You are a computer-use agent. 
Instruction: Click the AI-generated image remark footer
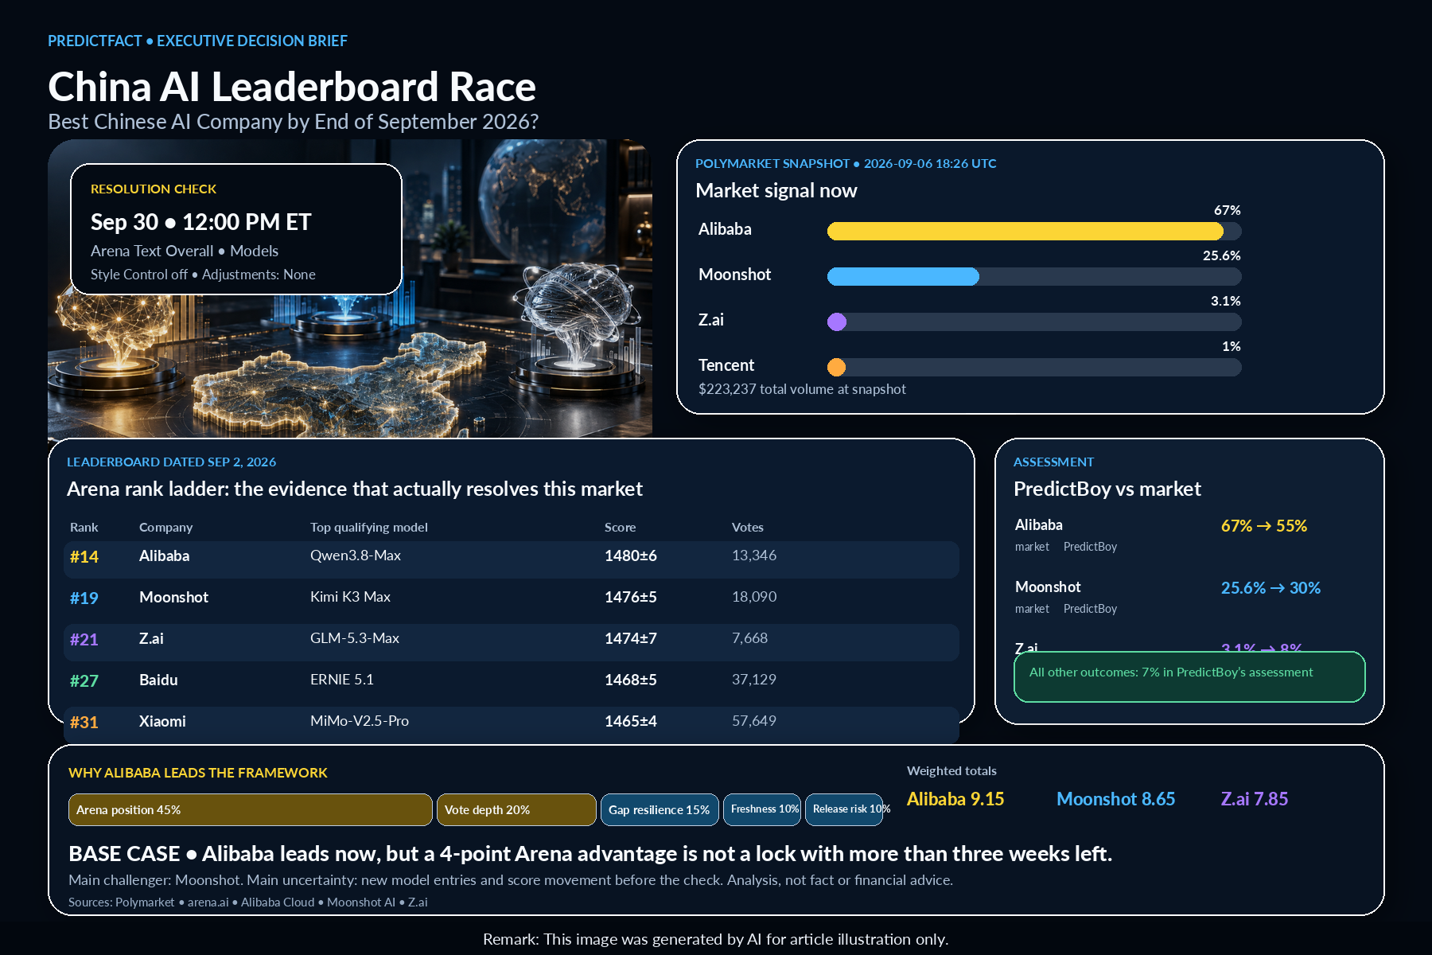716,939
